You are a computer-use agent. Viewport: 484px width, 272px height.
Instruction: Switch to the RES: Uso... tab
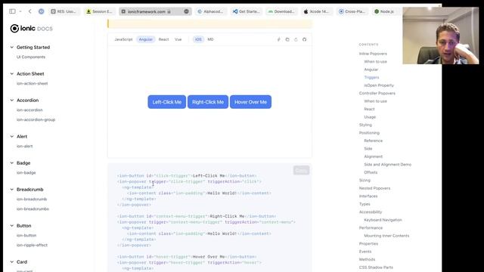(x=64, y=11)
